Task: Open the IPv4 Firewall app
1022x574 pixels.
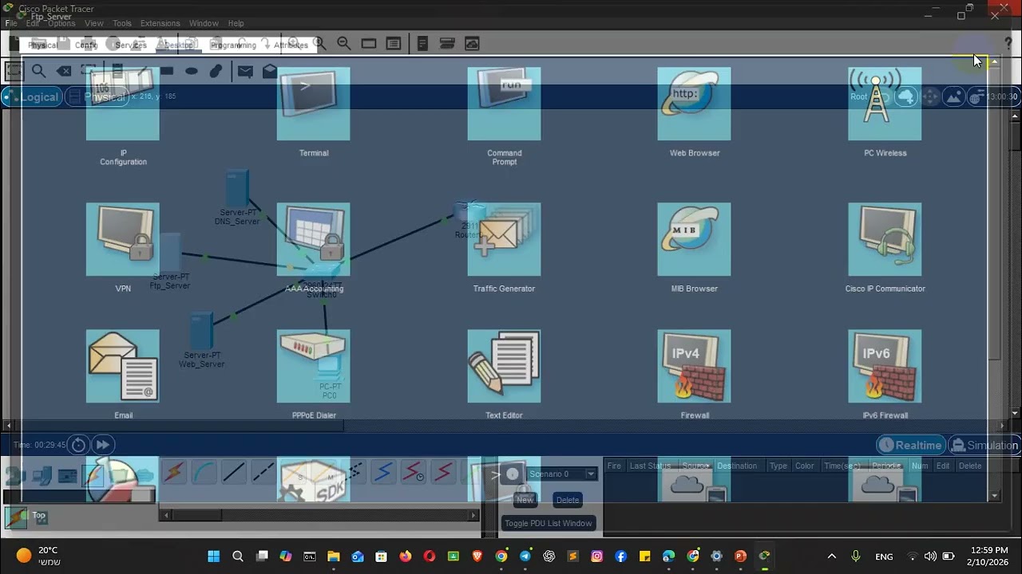Action: [694, 366]
